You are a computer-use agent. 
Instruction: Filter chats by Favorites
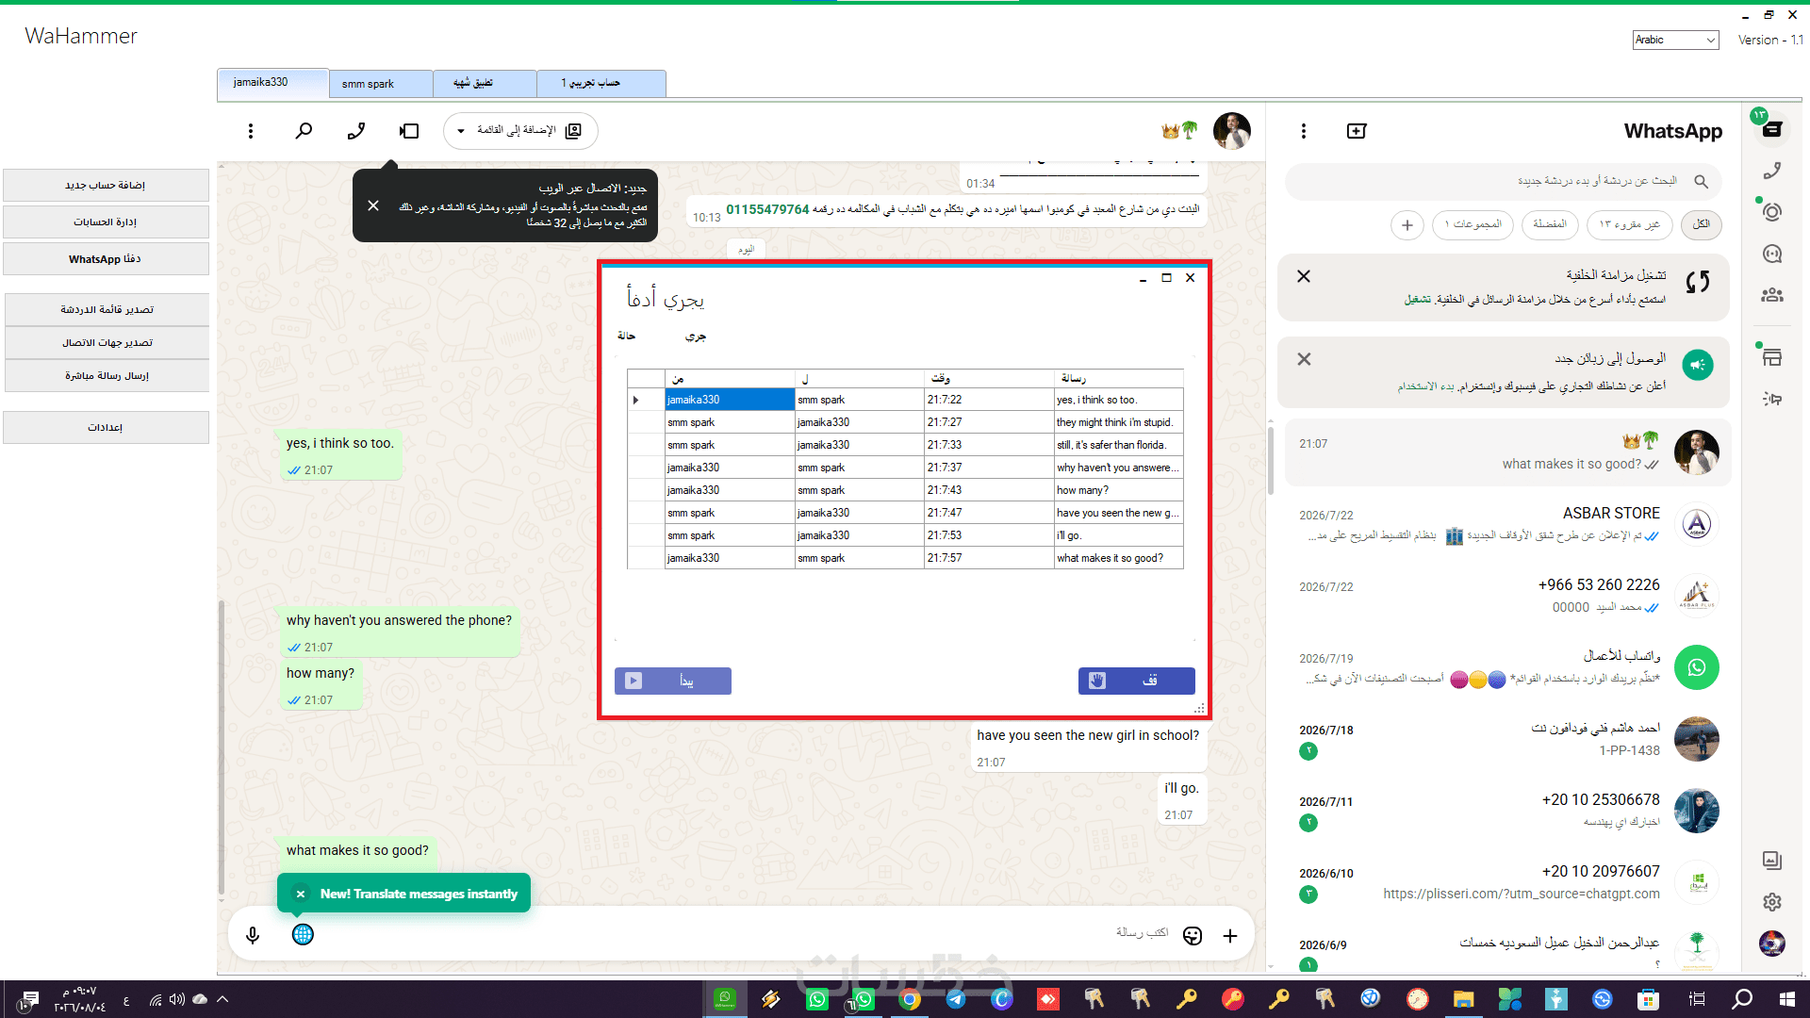tap(1550, 224)
